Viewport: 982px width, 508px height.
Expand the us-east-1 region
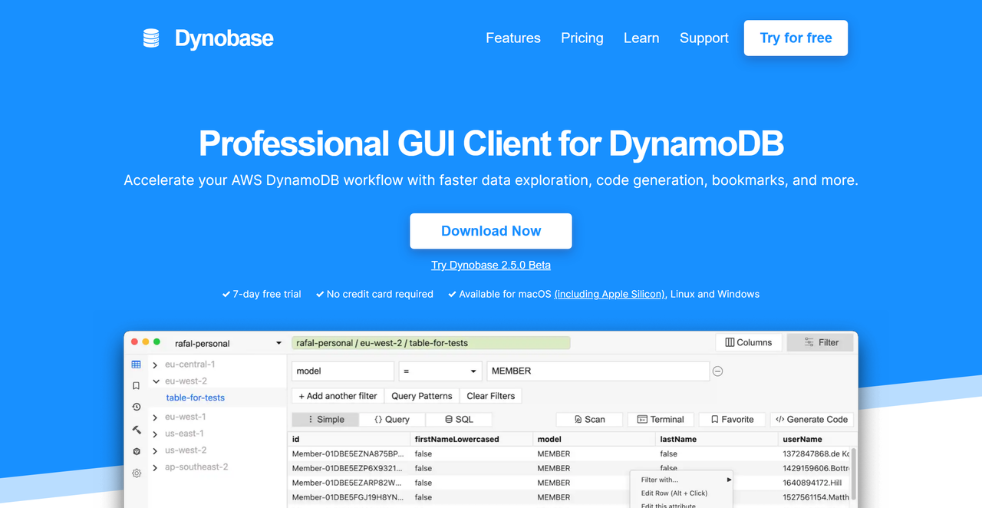(x=155, y=434)
